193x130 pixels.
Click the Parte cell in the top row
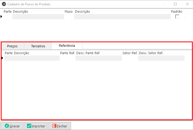point(7,17)
